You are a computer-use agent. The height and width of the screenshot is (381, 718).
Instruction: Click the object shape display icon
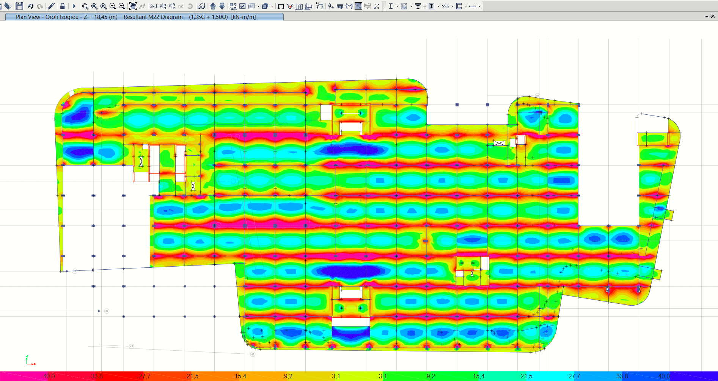[265, 6]
